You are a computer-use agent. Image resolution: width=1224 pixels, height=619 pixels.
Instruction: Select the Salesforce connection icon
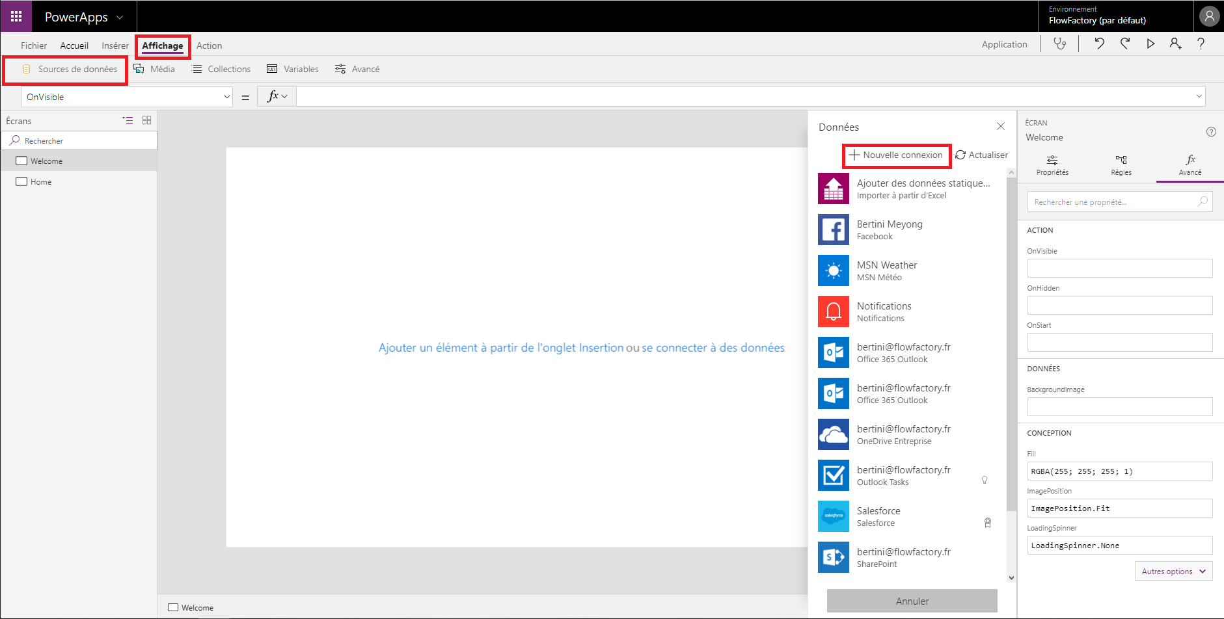833,516
